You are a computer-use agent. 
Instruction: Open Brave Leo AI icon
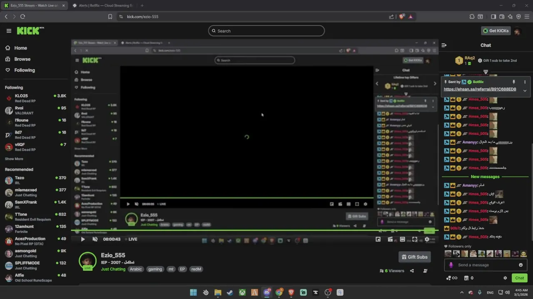(x=510, y=17)
